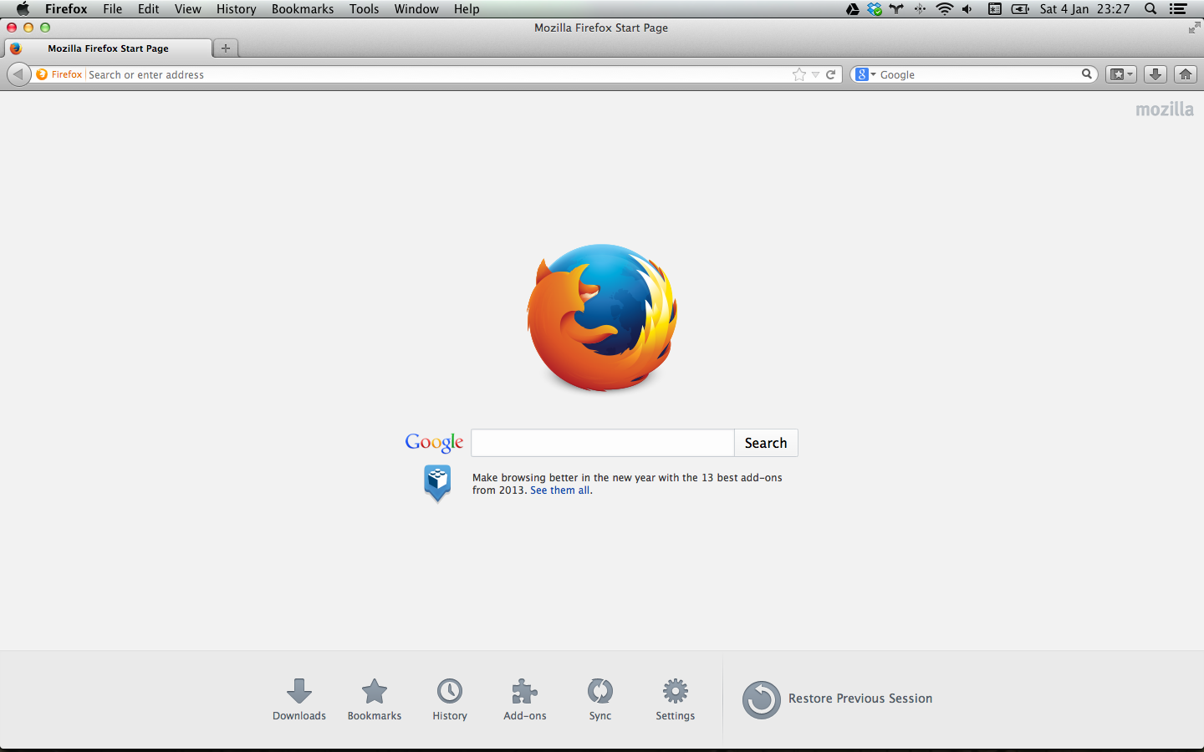The image size is (1204, 752).
Task: Open the Window menu
Action: point(416,9)
